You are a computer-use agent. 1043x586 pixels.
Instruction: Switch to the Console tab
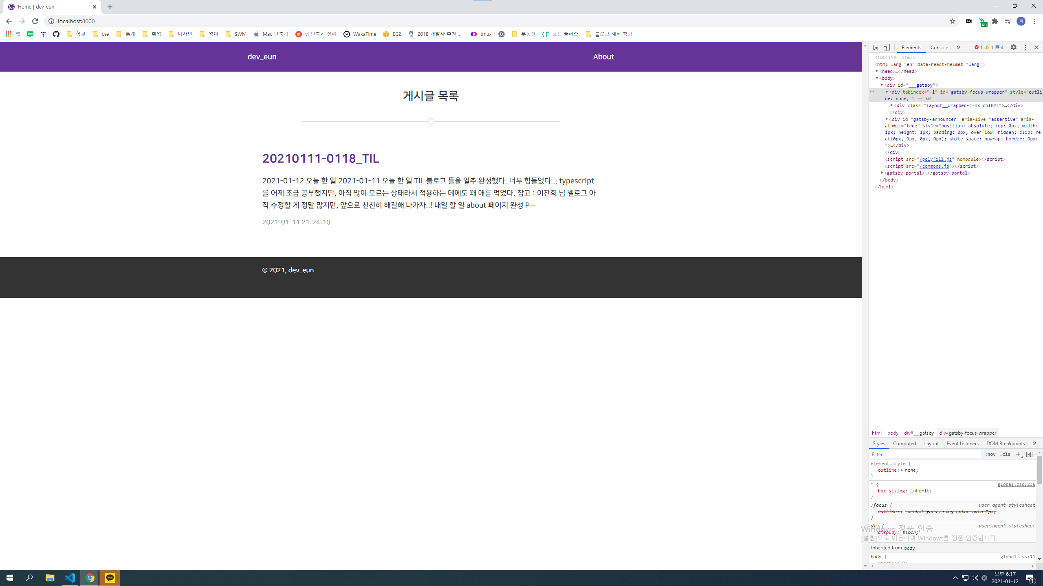pos(939,48)
